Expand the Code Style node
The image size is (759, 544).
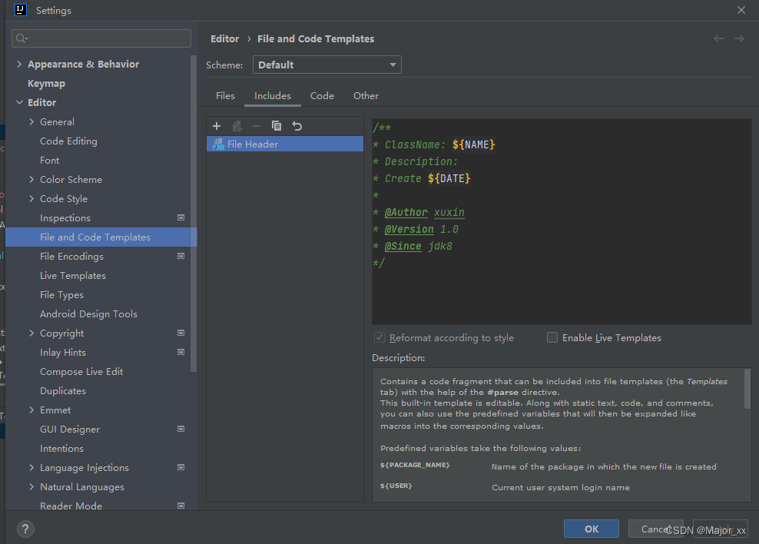point(31,198)
